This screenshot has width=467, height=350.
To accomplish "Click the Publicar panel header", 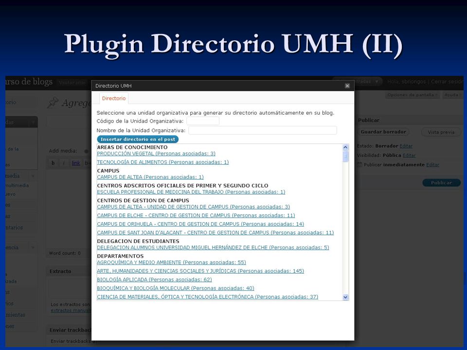I will pos(410,120).
